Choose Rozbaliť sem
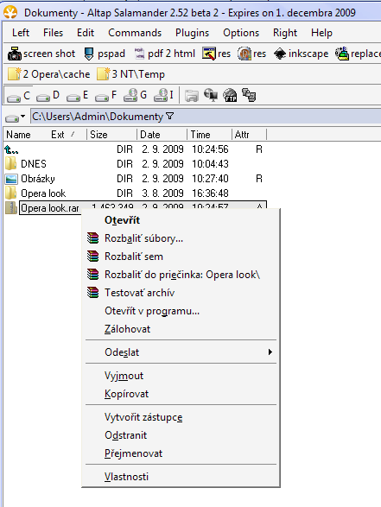Viewport: 381px width, 507px height. click(181, 257)
